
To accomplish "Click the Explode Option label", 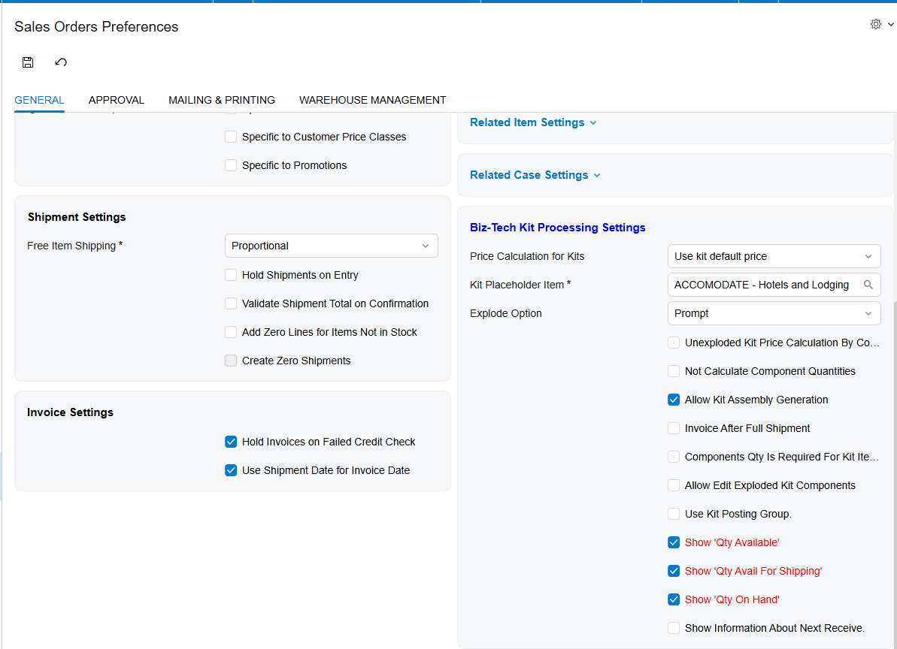I will tap(506, 313).
